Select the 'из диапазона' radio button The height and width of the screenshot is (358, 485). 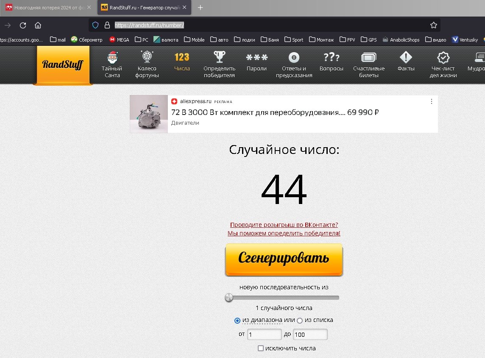(x=237, y=320)
